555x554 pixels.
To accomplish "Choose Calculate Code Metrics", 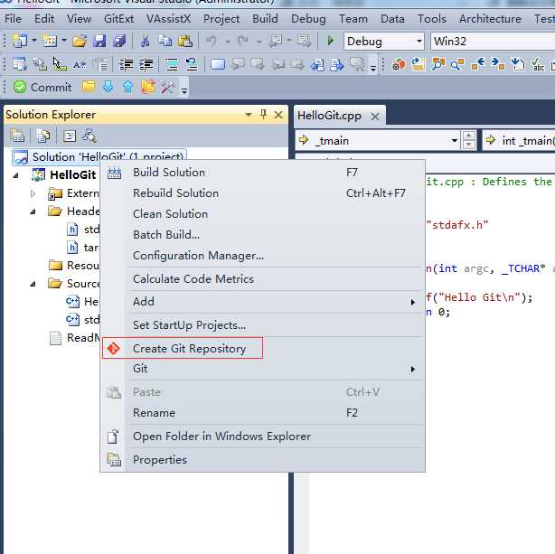I will tap(263, 279).
